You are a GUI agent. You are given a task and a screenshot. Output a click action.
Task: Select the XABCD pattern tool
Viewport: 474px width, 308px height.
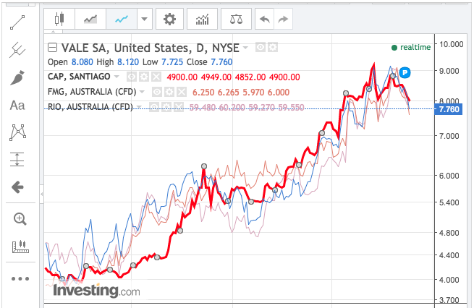pos(17,132)
